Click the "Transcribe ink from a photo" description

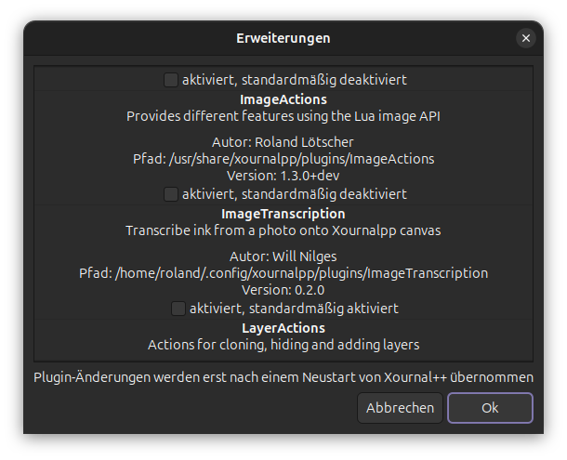point(283,230)
